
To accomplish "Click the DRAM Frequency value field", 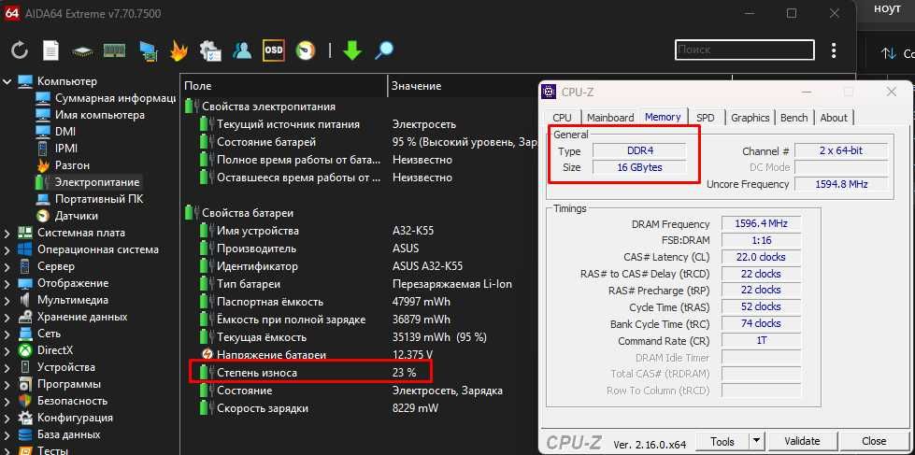I will (761, 224).
